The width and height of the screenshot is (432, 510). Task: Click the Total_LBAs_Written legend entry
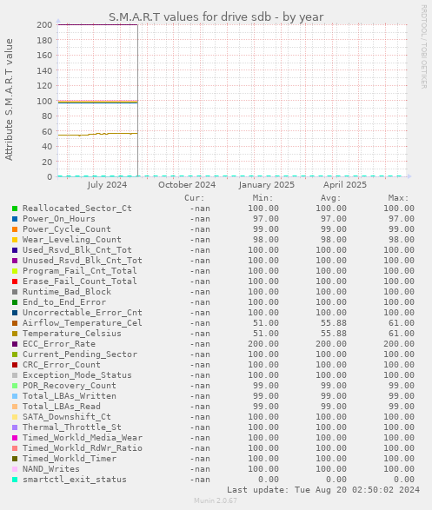[69, 396]
